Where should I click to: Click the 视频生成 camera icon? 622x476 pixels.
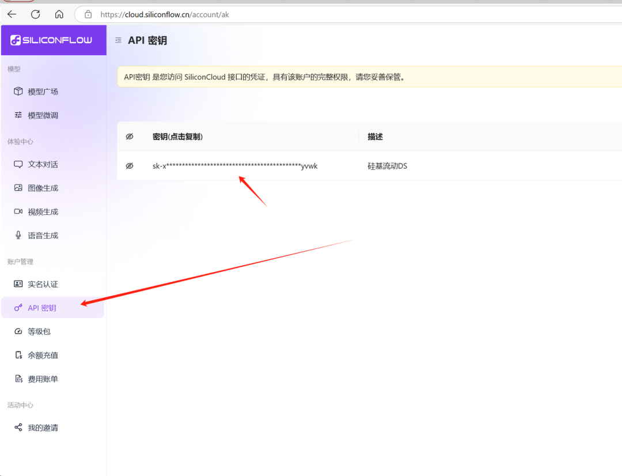click(x=18, y=211)
